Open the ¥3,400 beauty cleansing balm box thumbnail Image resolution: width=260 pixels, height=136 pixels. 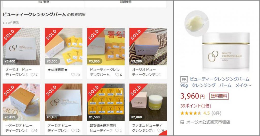(x=21, y=46)
